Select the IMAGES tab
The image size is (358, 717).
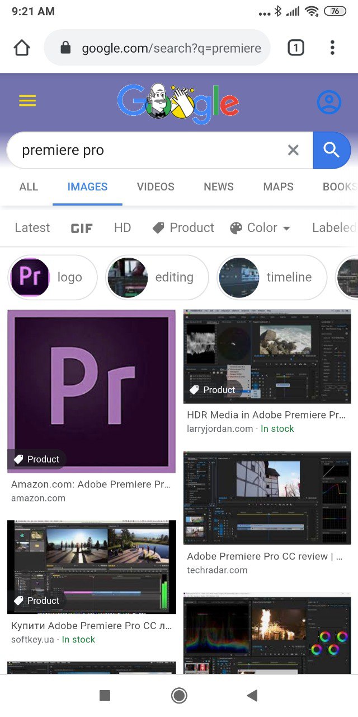87,187
